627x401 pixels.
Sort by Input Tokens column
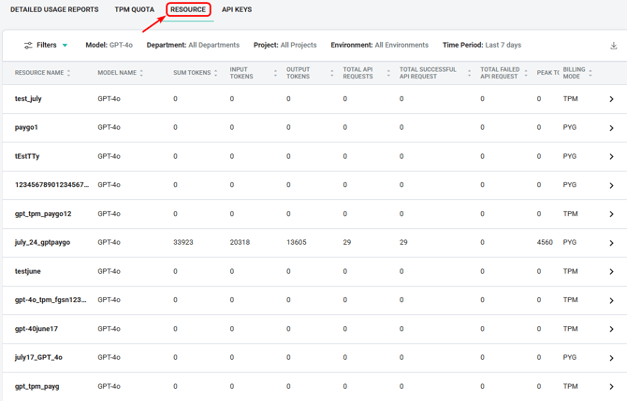[275, 73]
